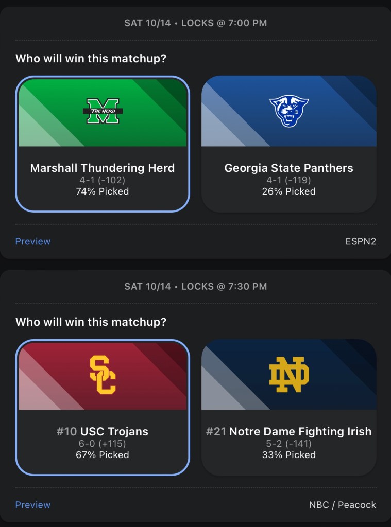Tap the NBC / Peacock broadcast label
Image resolution: width=391 pixels, height=527 pixels.
pyautogui.click(x=343, y=505)
